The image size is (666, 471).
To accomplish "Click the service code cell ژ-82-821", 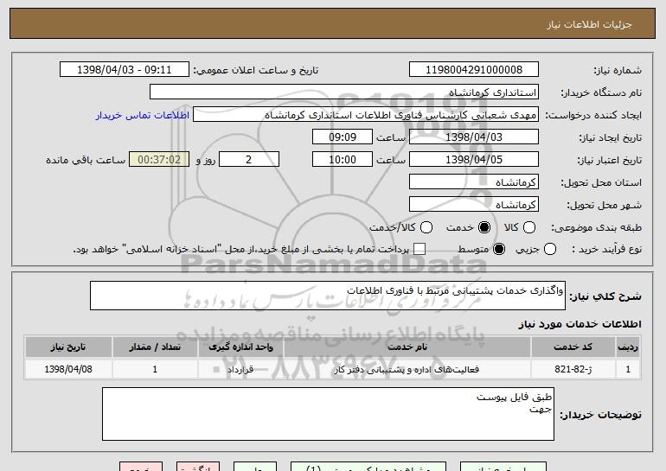I will click(573, 369).
